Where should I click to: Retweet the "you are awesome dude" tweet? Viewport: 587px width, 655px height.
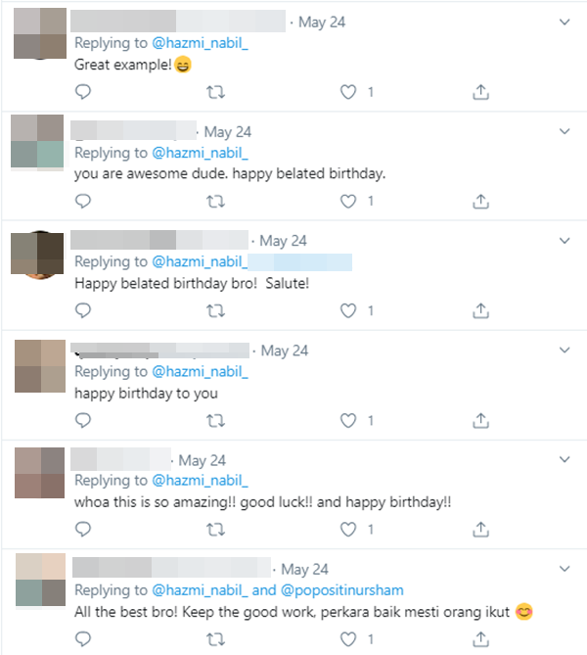(x=216, y=202)
